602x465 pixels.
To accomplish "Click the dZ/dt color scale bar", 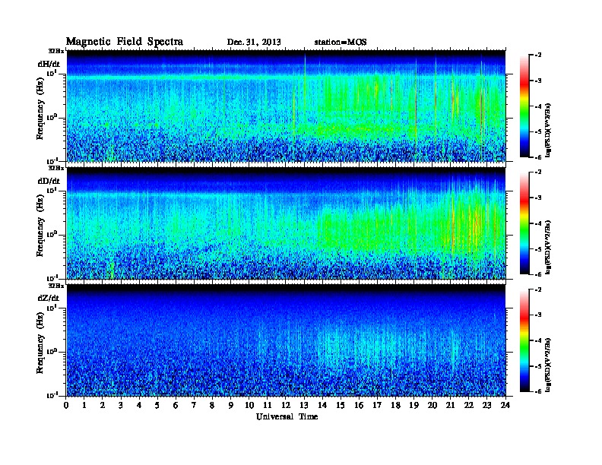I will point(524,340).
